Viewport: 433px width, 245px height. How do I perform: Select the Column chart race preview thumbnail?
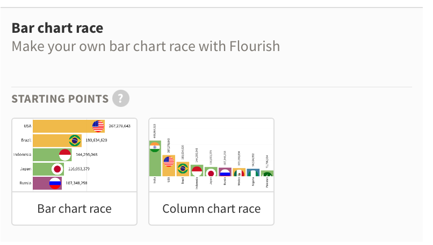tap(211, 155)
